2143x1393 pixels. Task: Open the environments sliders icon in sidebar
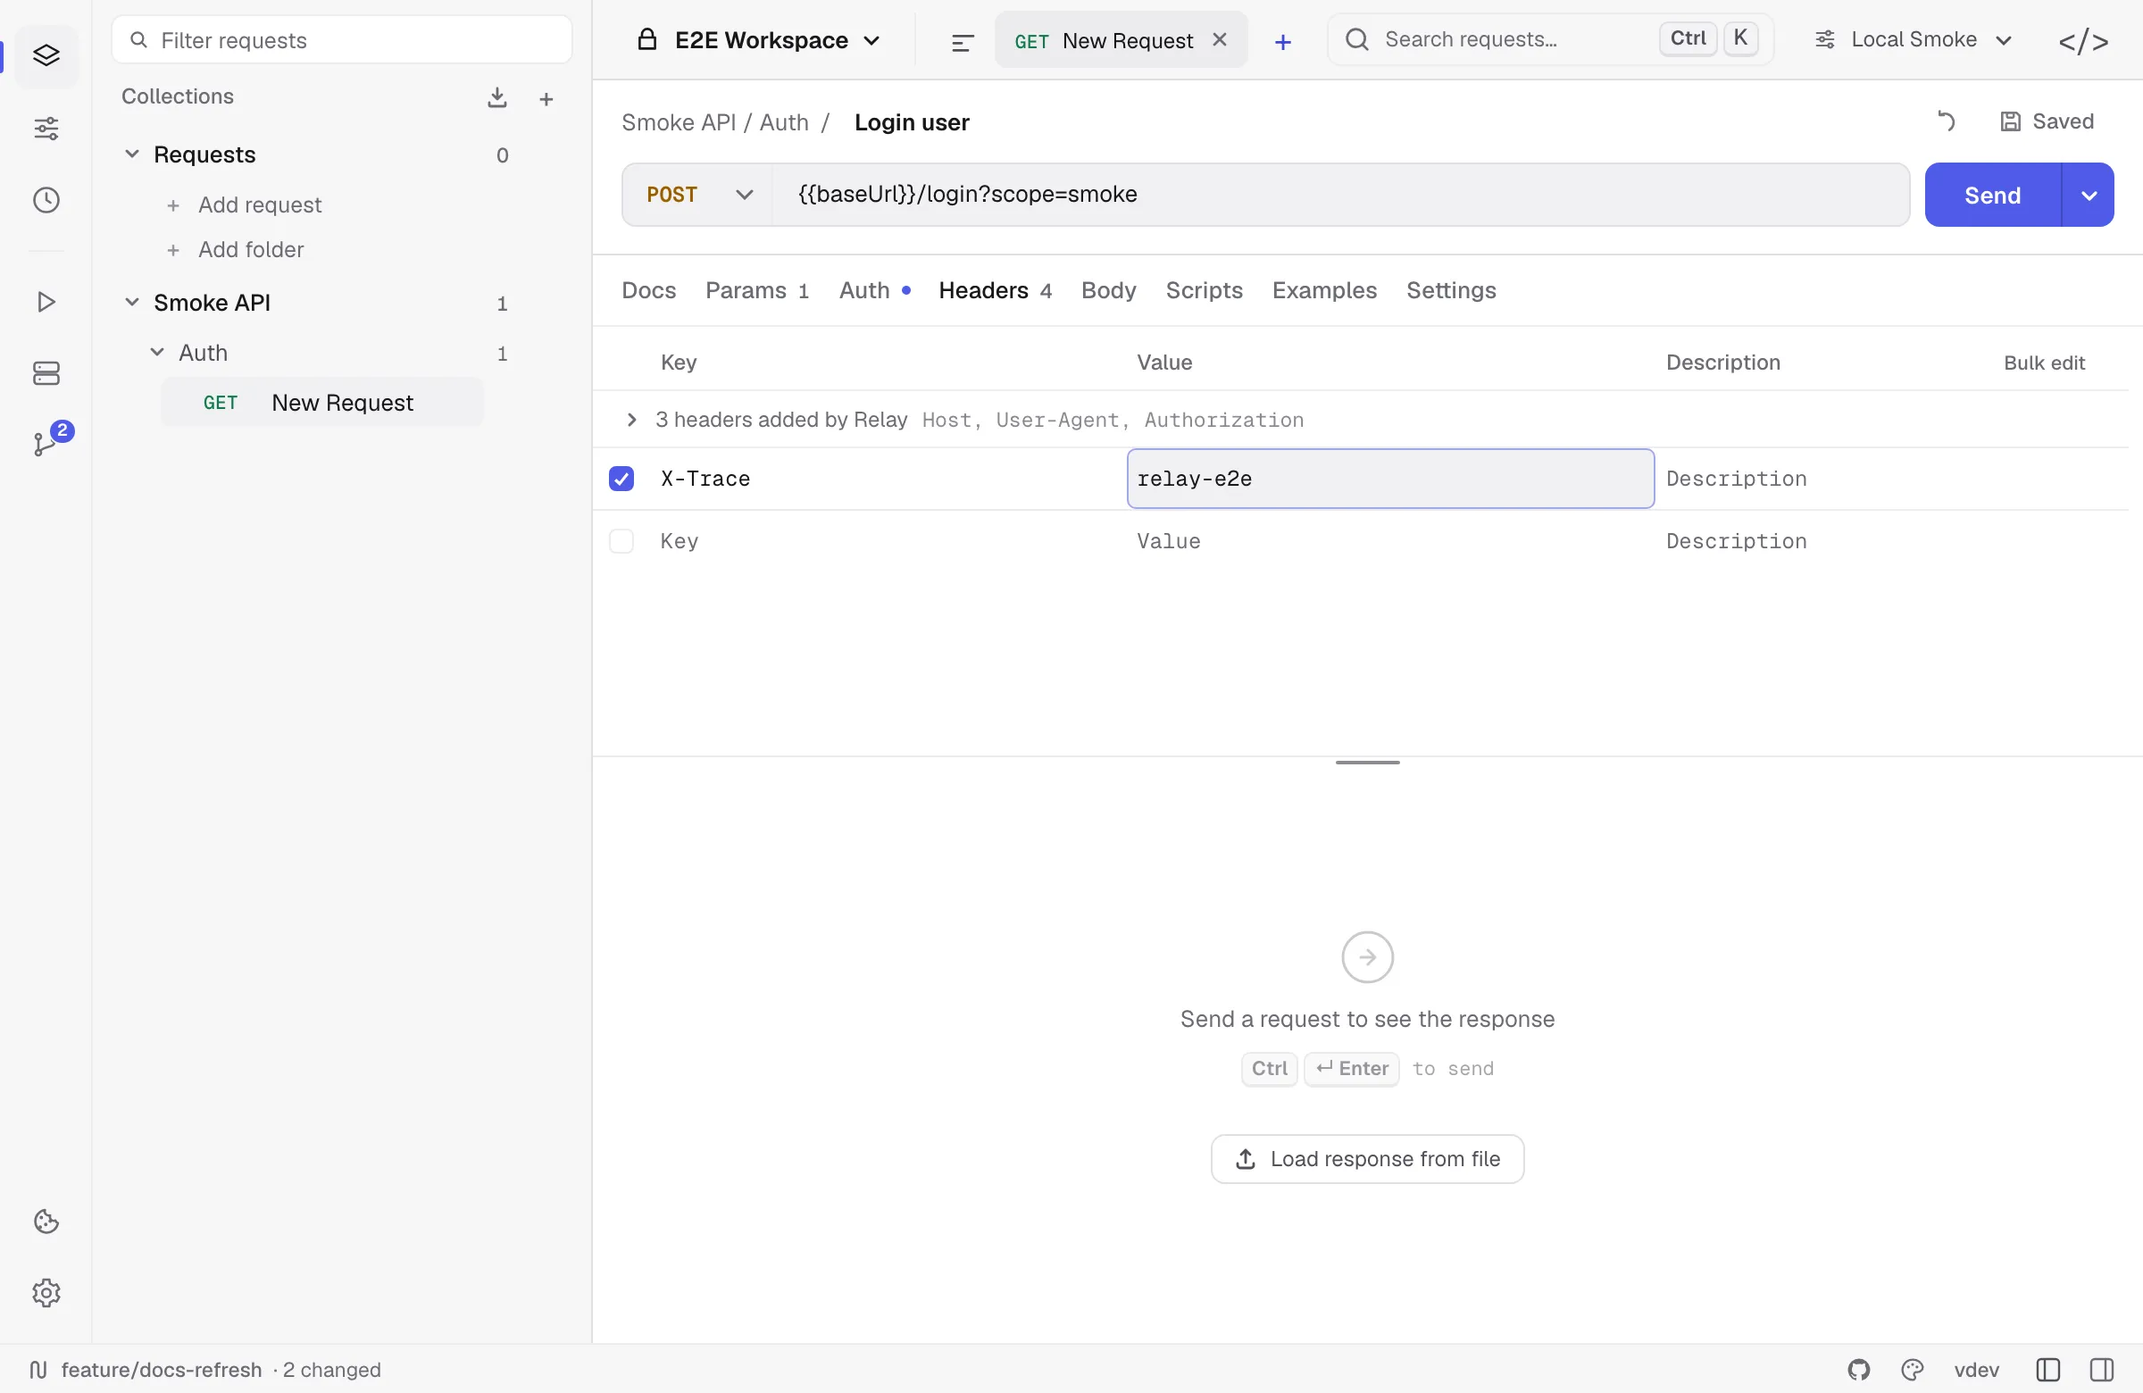[46, 128]
